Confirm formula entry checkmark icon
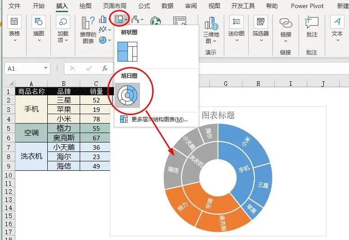 [89, 68]
